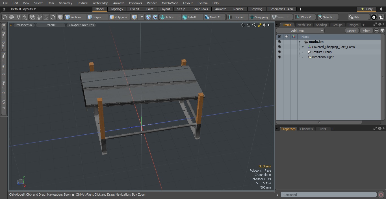Screen dimensions: 386x199
Task: Click the square-with-circle icon in the toolbar
Action: tap(46, 17)
